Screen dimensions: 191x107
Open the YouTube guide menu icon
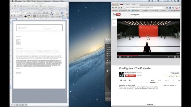point(114,23)
